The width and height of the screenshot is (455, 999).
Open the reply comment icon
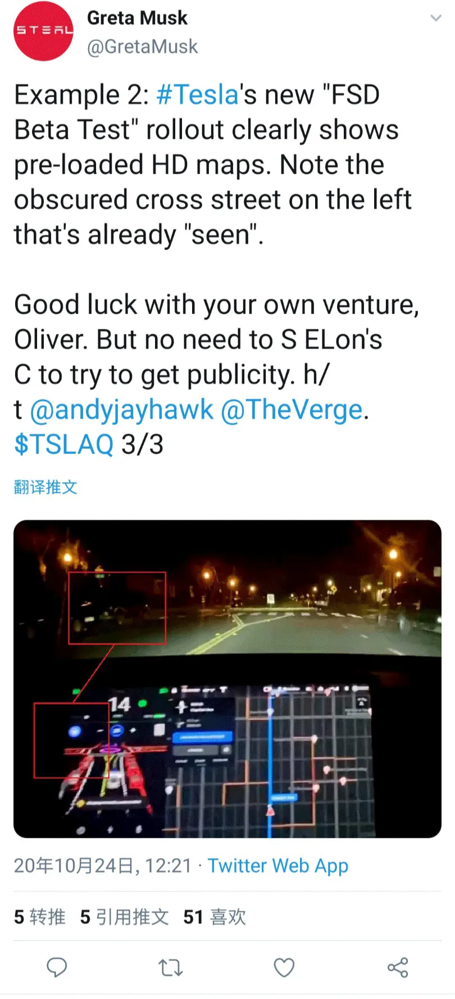click(57, 967)
